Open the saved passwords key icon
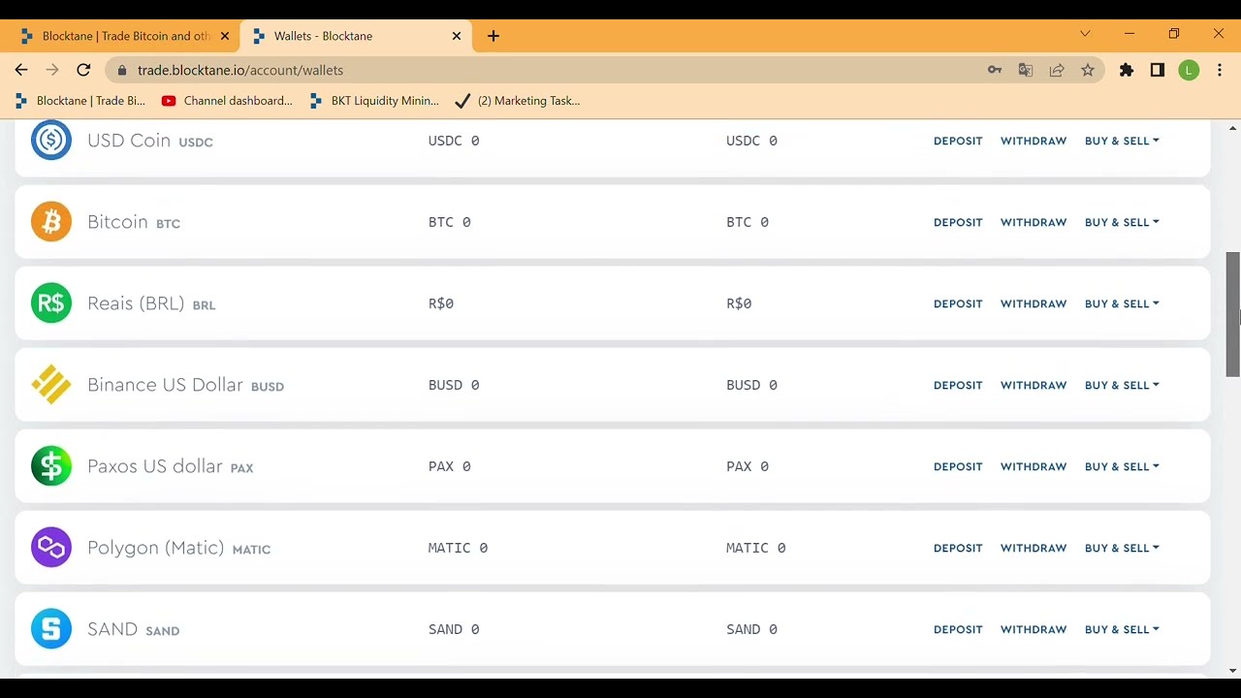This screenshot has height=698, width=1241. [995, 70]
